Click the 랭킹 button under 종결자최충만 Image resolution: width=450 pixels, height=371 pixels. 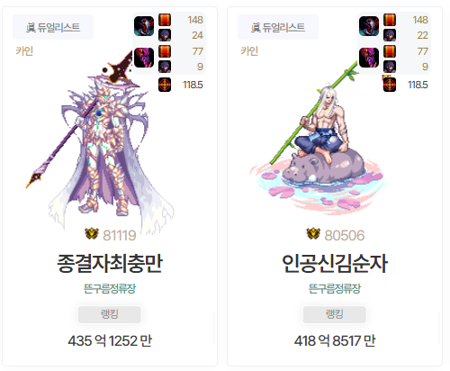pyautogui.click(x=109, y=314)
